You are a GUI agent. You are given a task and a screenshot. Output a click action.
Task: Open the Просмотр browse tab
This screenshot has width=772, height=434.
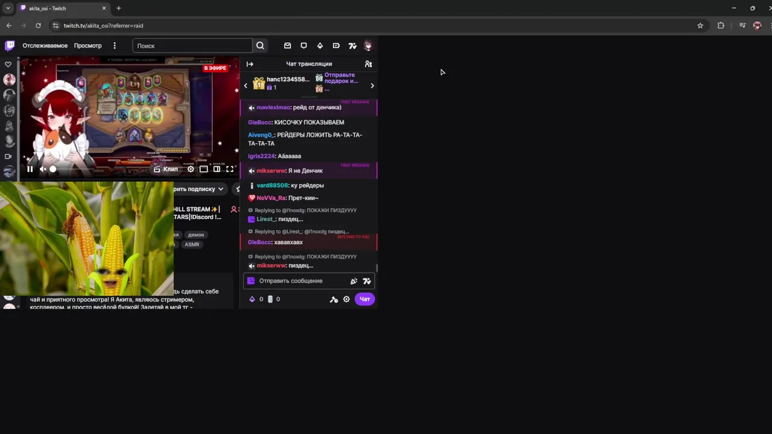(88, 46)
